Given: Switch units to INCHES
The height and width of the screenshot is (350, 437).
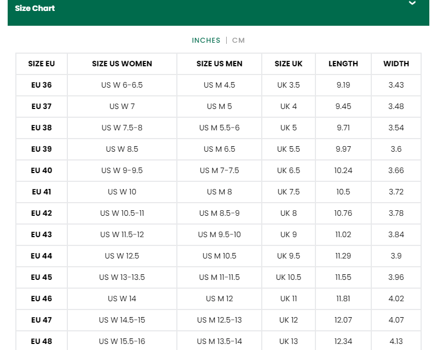Looking at the screenshot, I should pyautogui.click(x=206, y=41).
